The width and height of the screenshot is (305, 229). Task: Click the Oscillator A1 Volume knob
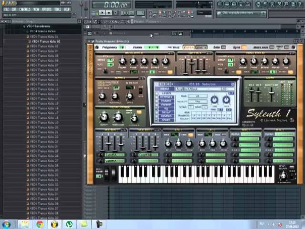[122, 62]
